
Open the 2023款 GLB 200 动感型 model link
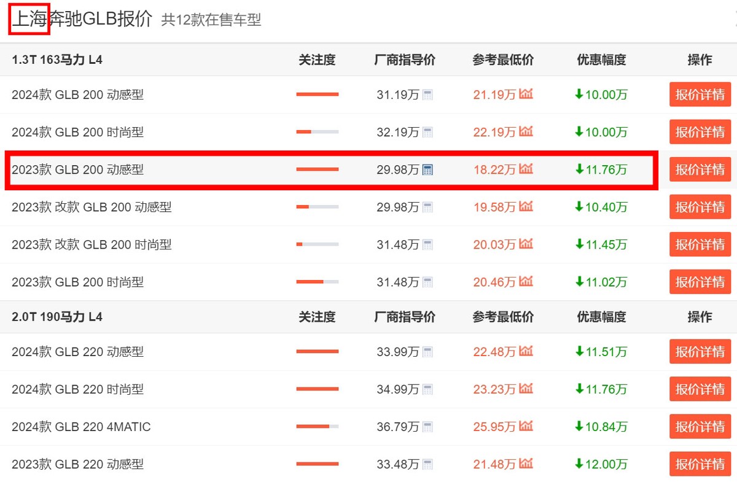coord(77,169)
